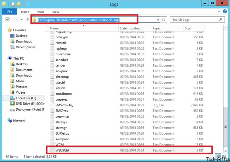The height and width of the screenshot is (162, 230).
Task: Expand the address bar history dropdown
Action: [x=158, y=20]
